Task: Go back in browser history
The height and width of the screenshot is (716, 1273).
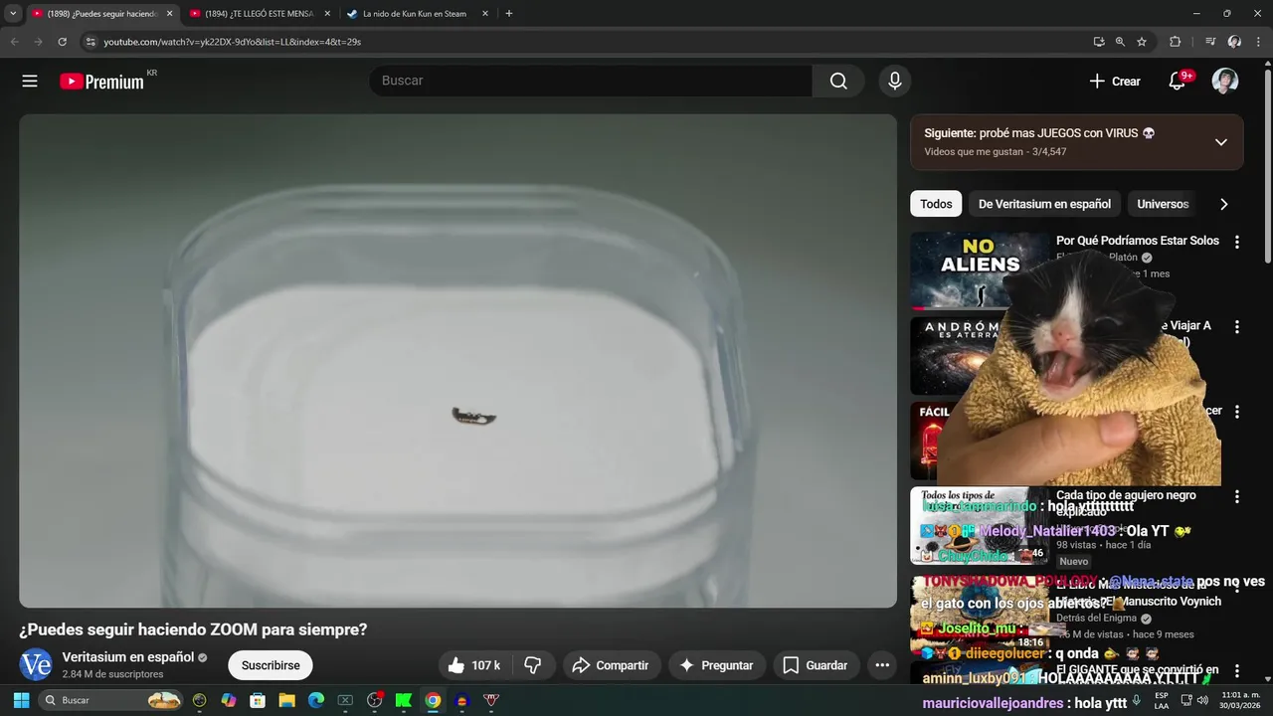Action: click(14, 42)
